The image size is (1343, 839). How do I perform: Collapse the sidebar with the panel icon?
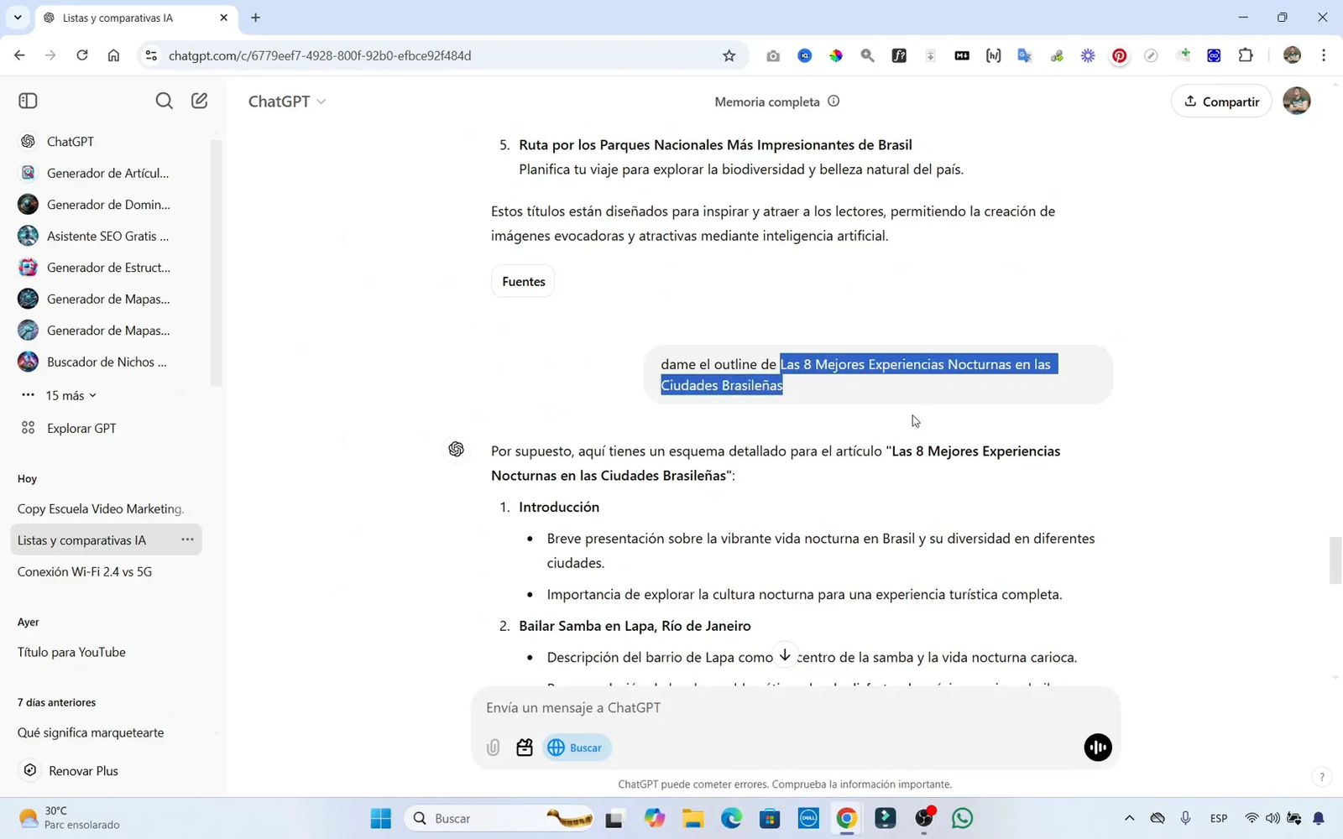click(x=27, y=100)
